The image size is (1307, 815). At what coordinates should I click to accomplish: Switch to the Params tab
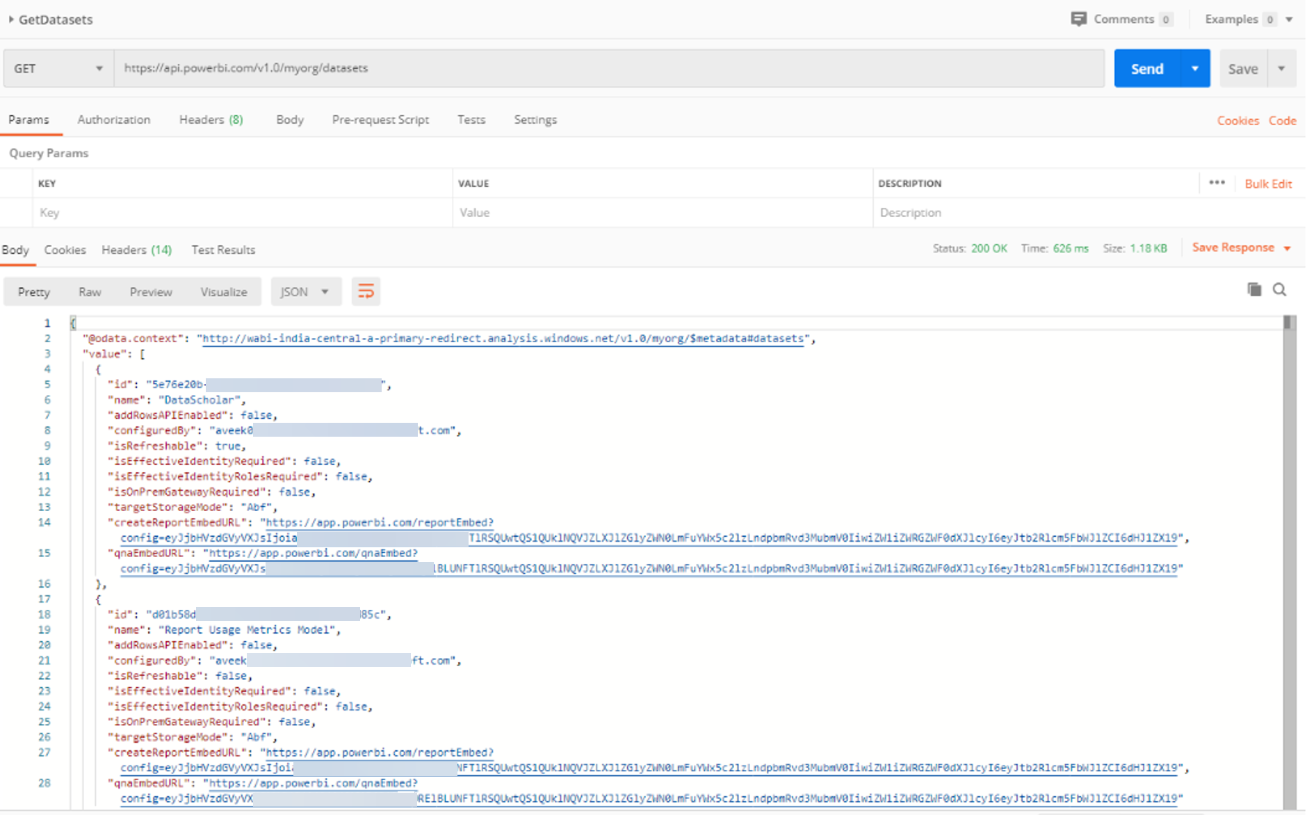(29, 120)
